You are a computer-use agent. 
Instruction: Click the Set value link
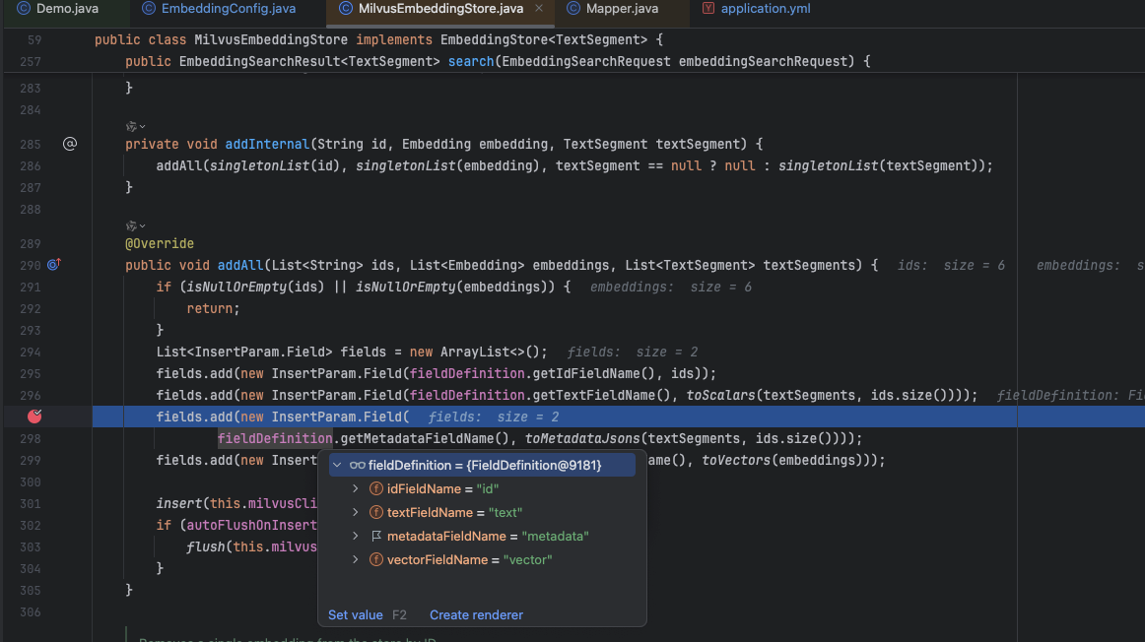356,615
